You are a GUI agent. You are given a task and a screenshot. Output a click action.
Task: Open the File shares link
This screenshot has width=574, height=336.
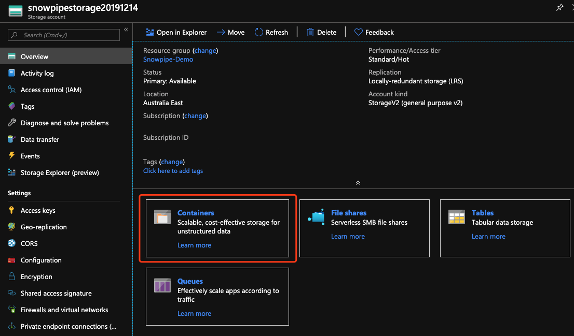pyautogui.click(x=349, y=213)
